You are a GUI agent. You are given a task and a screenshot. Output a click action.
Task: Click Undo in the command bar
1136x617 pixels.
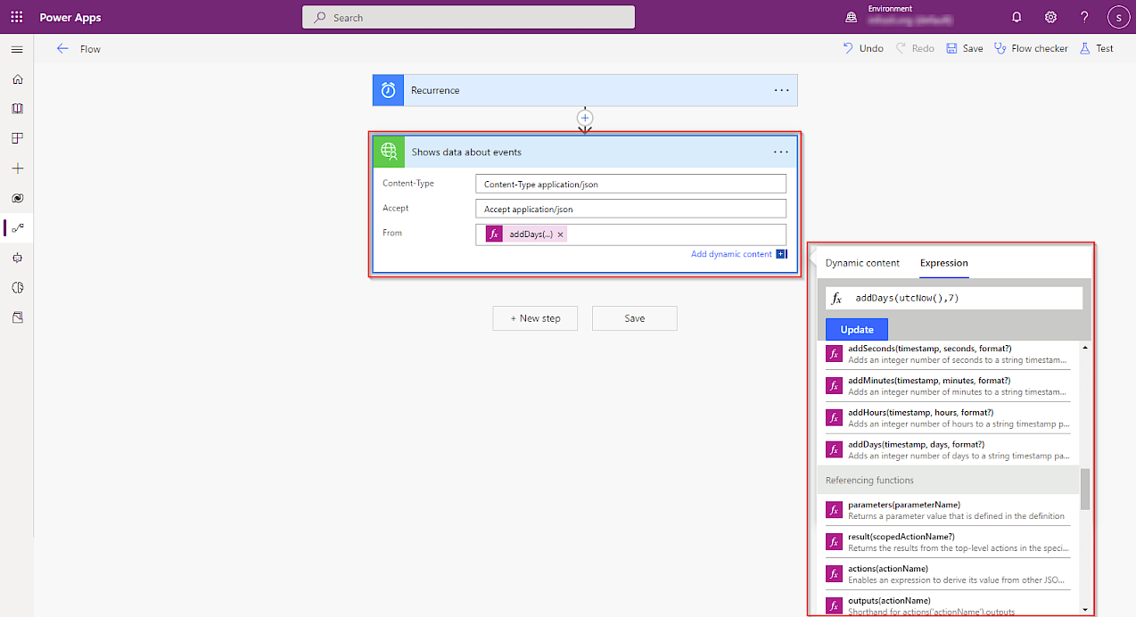click(x=863, y=48)
